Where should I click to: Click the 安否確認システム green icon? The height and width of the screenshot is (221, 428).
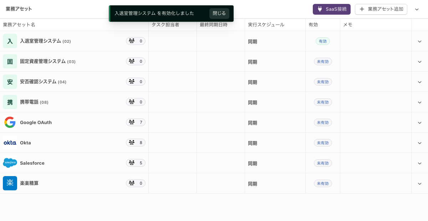[x=10, y=82]
